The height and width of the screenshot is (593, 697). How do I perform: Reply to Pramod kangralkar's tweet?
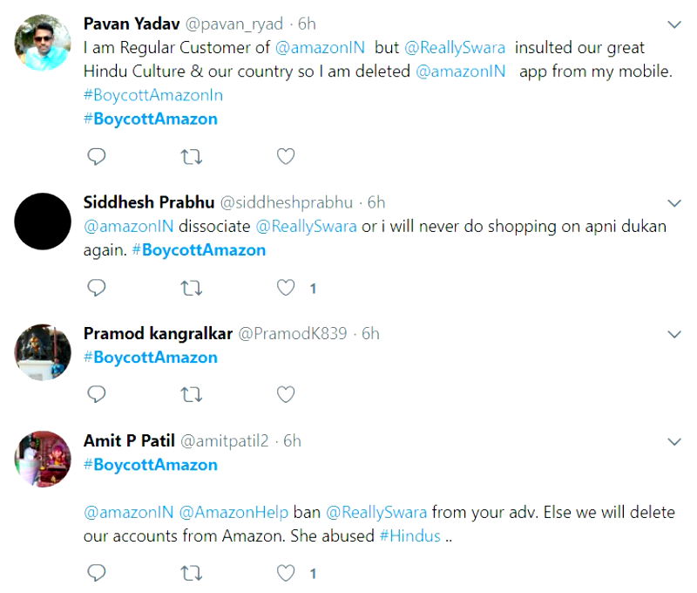pos(98,395)
